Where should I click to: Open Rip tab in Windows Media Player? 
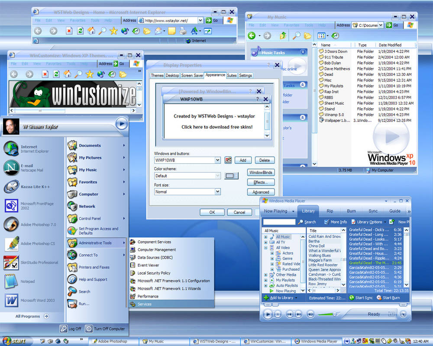[x=330, y=211]
